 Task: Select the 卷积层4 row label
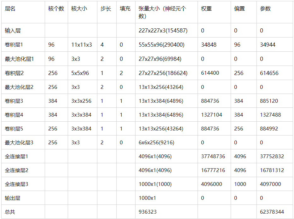[14, 115]
